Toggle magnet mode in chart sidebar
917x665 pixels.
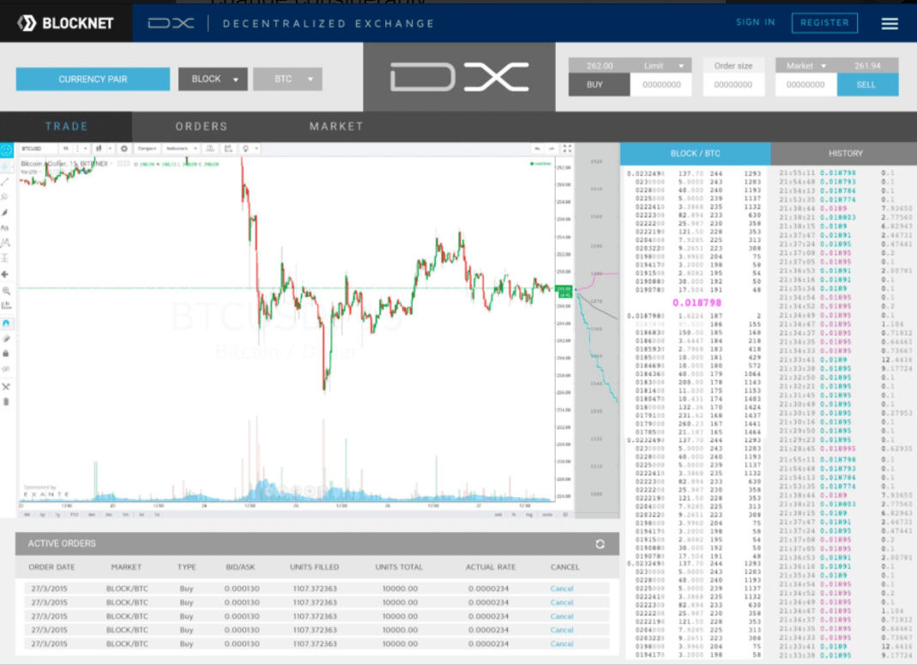point(6,323)
